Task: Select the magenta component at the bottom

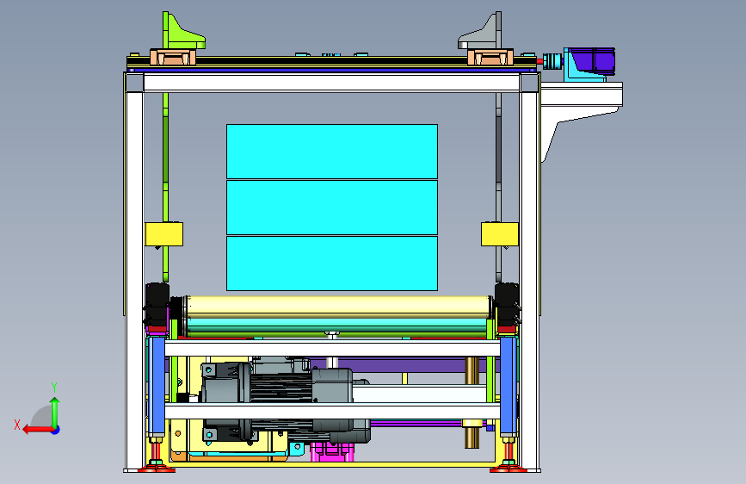Action: pyautogui.click(x=333, y=452)
